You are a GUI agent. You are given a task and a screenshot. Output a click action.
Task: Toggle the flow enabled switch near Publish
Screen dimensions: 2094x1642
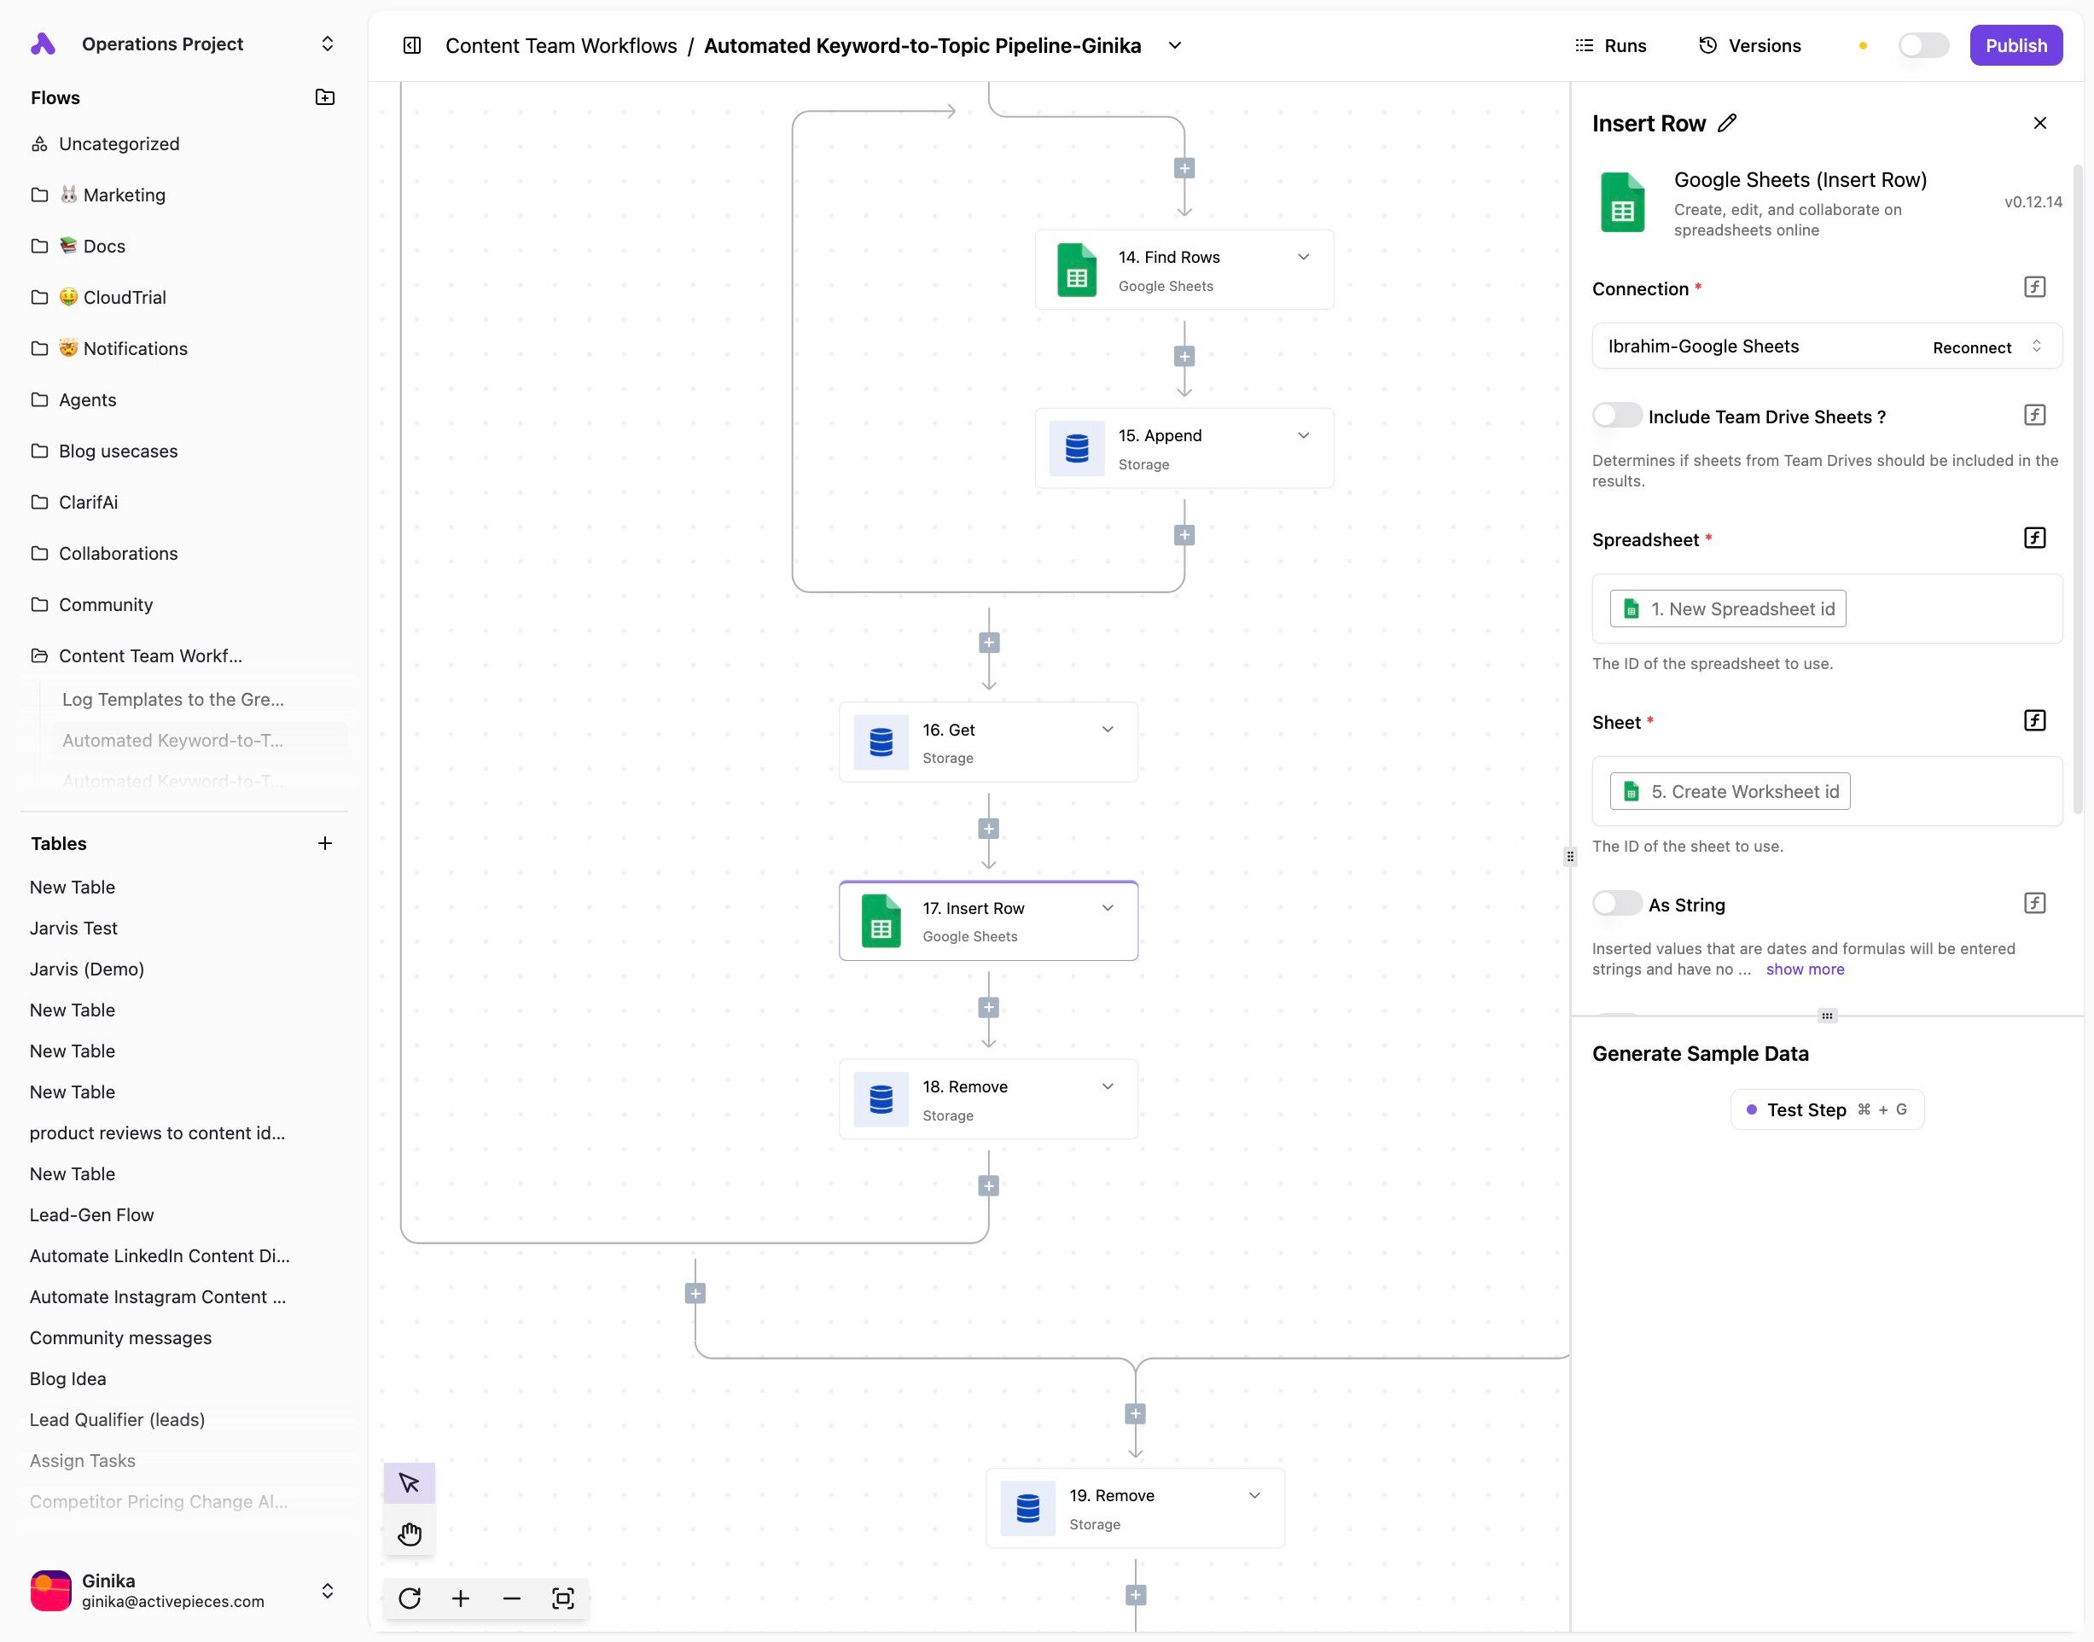[x=1923, y=45]
